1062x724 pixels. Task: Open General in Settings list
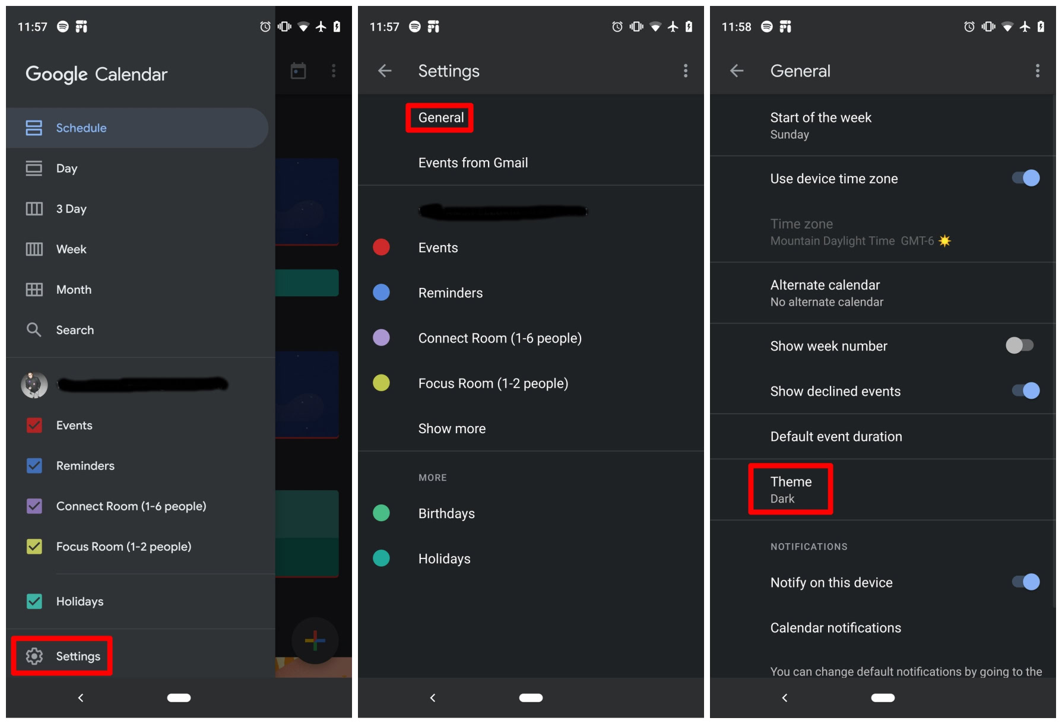pos(440,118)
